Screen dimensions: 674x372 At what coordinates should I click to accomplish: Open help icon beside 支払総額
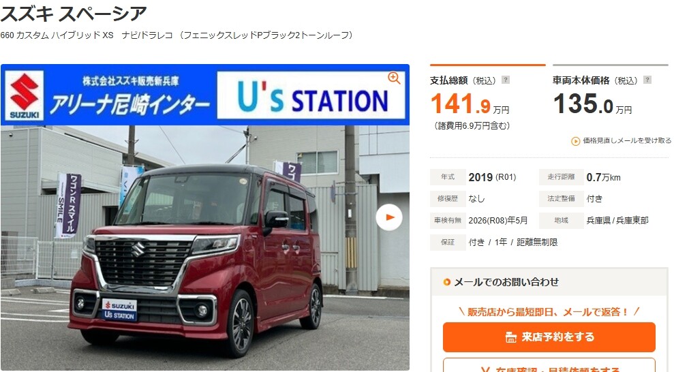pos(506,80)
